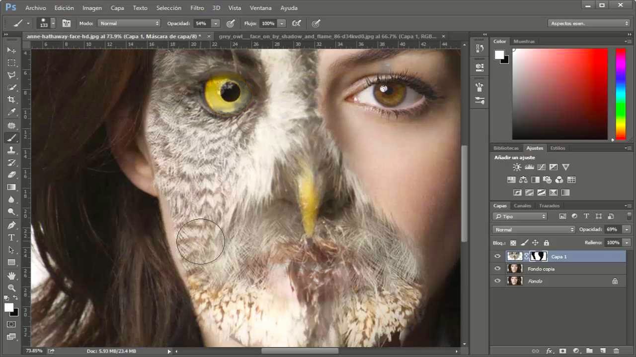The width and height of the screenshot is (636, 357).
Task: Select the Eyedropper tool
Action: tap(11, 112)
